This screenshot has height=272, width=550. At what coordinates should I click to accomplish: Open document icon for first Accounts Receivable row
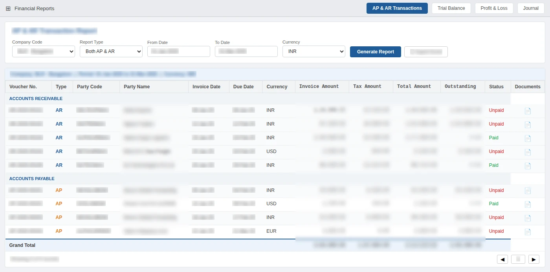(x=528, y=111)
